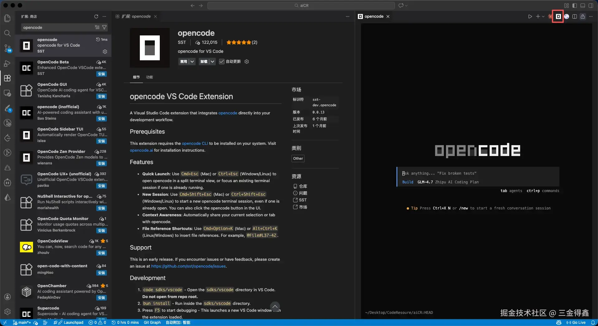Open the Search view in activity bar

[7, 33]
